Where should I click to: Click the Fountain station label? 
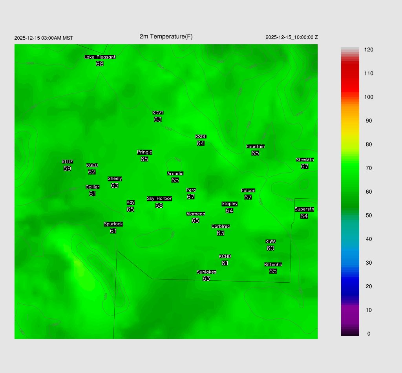coord(255,146)
